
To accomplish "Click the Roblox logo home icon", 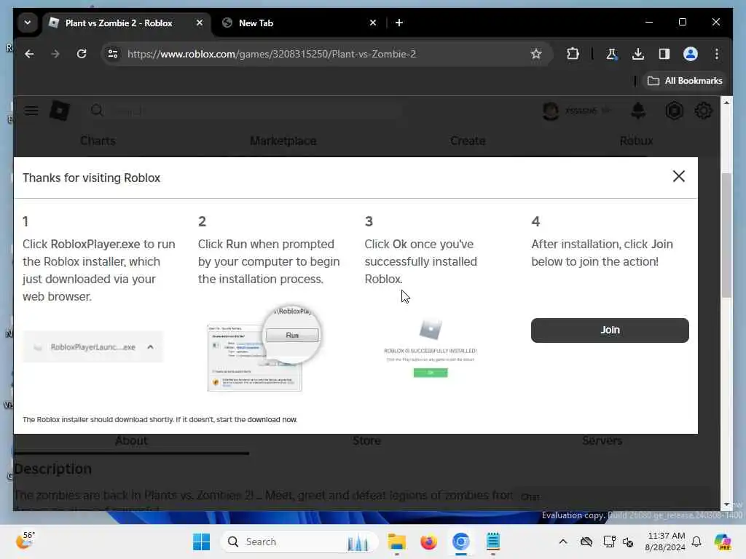I will [60, 111].
